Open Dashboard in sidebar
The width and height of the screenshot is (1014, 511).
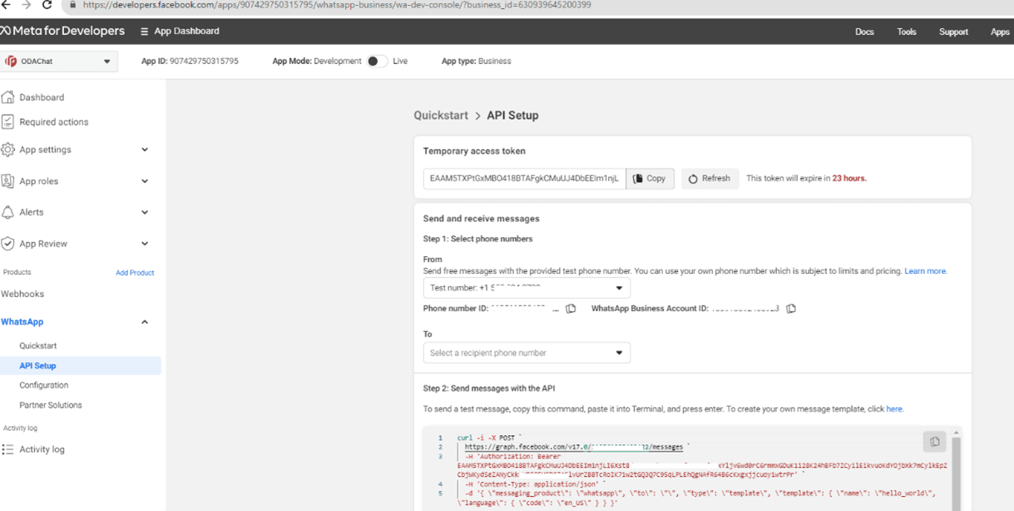(x=42, y=97)
